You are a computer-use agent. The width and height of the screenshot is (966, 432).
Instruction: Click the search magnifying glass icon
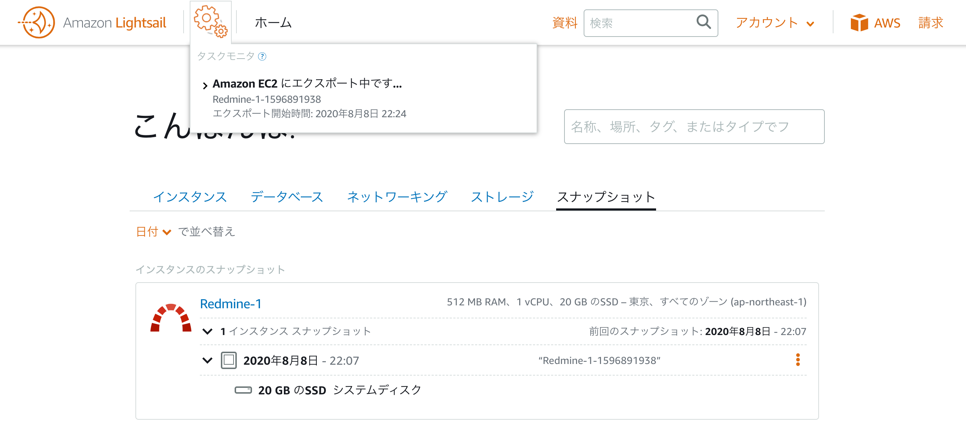click(x=703, y=22)
